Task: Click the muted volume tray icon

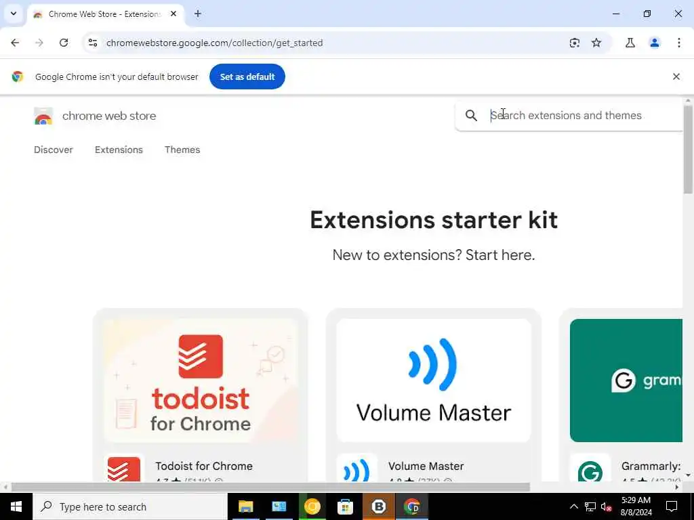Action: (x=607, y=506)
